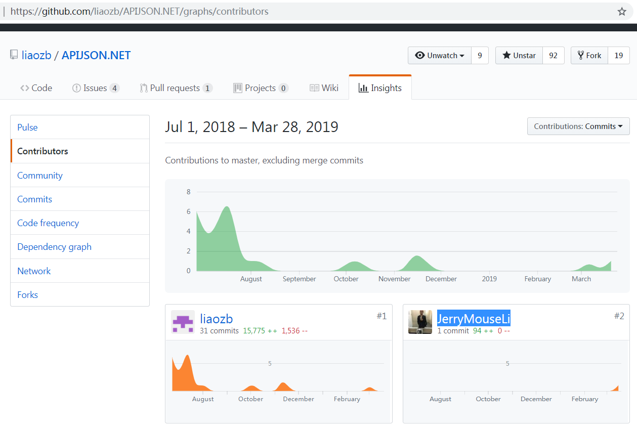
Task: Switch to the Issues tab
Action: click(x=96, y=88)
